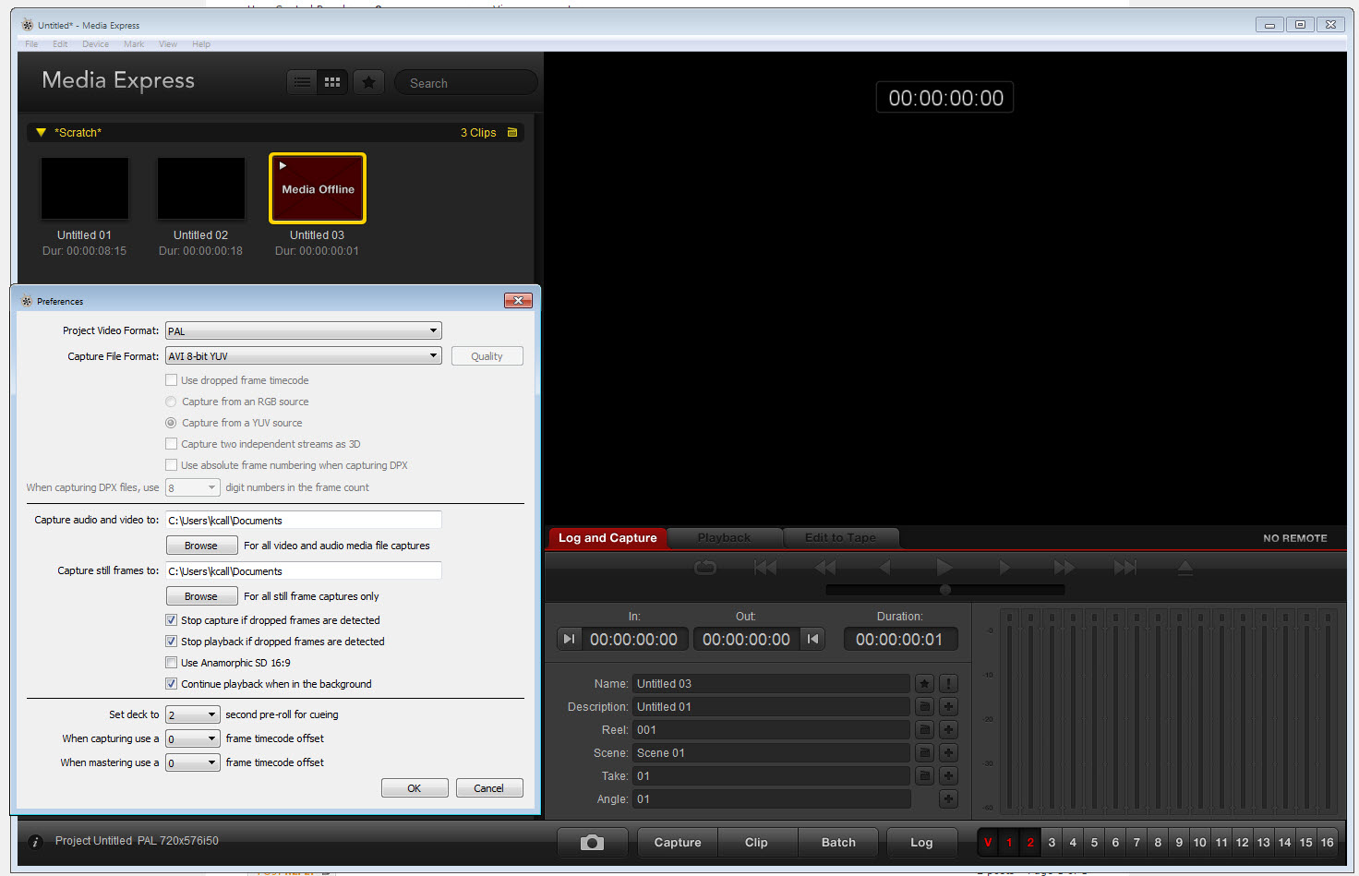Screen dimensions: 1359x876
Task: Skip to previous clip
Action: (765, 567)
